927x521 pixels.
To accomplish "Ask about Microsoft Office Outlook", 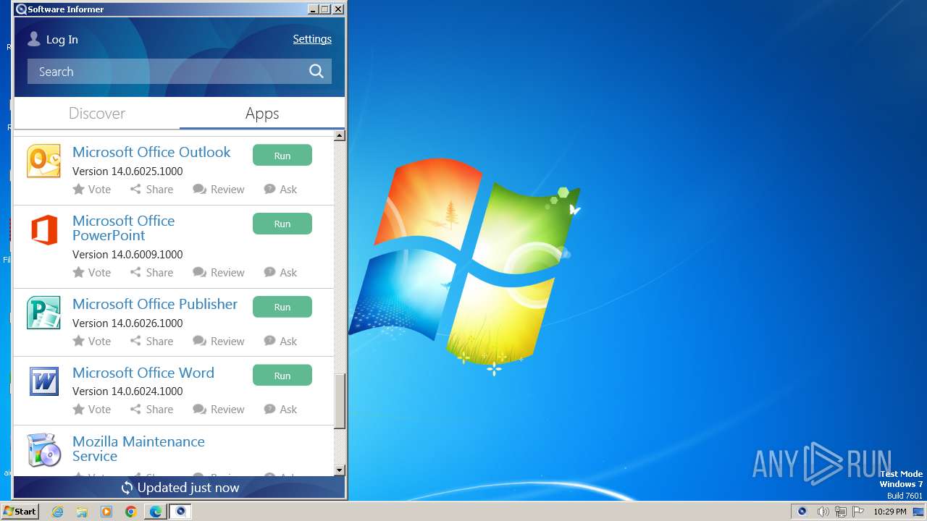I will point(280,189).
